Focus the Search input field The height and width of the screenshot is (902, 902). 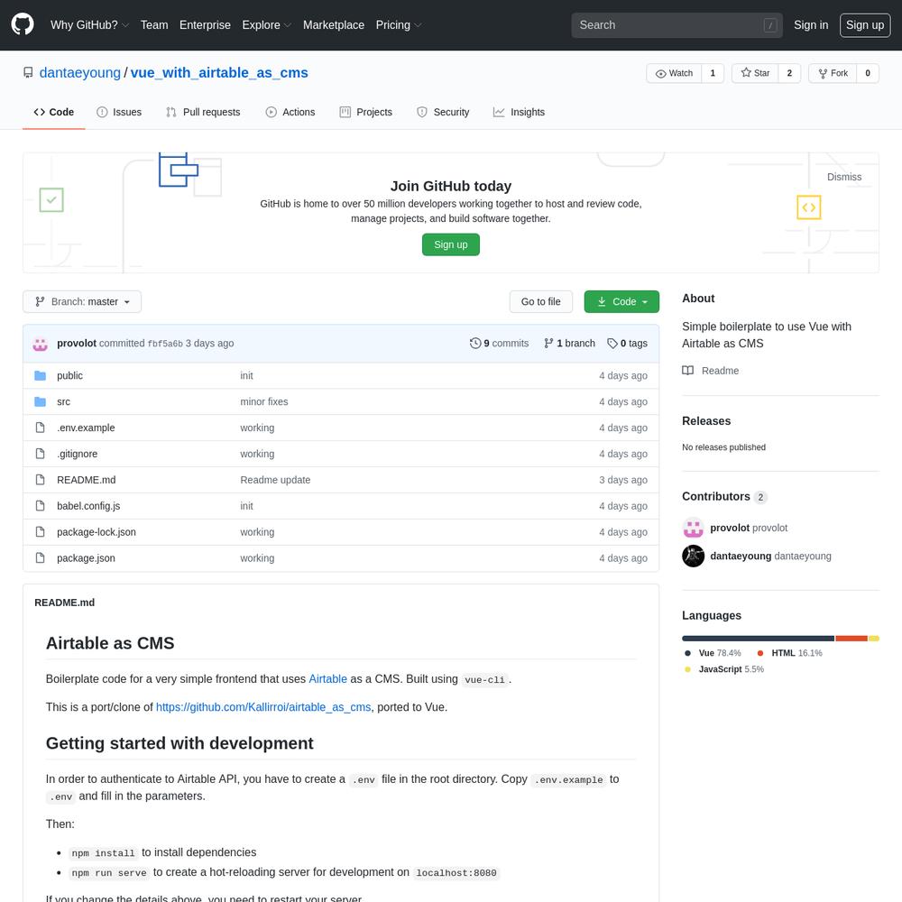pos(677,25)
